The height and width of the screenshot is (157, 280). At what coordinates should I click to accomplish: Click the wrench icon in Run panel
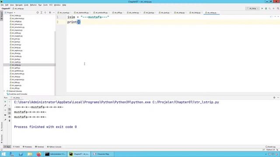5,106
